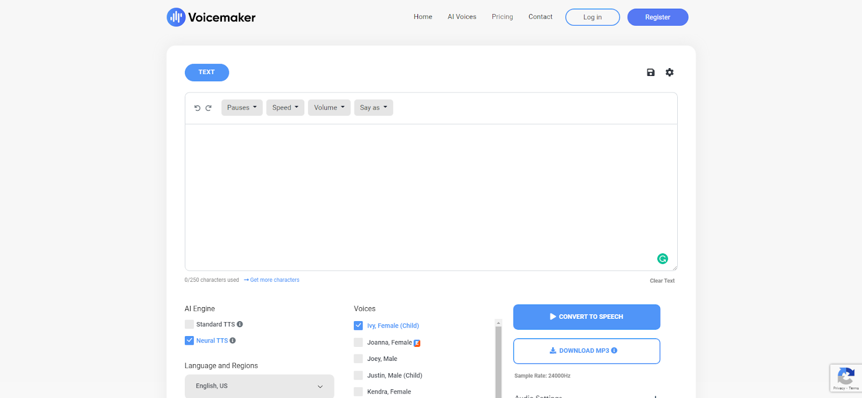Enable the Standard TTS checkbox
Screen dimensions: 862x398
click(x=189, y=324)
